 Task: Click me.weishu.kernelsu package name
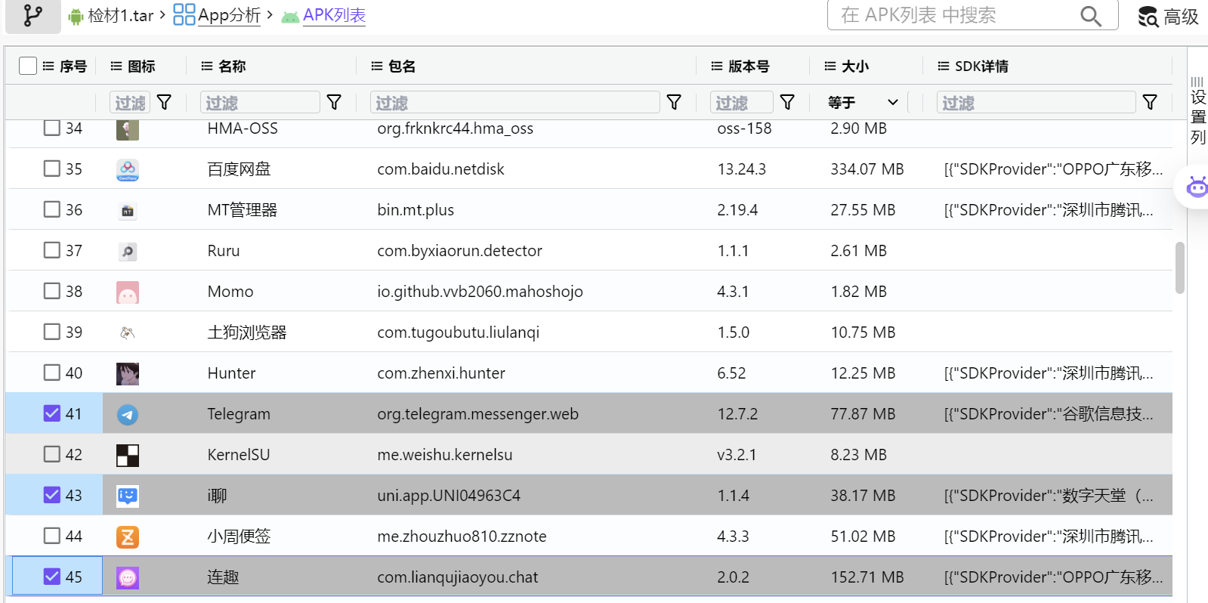pyautogui.click(x=444, y=455)
